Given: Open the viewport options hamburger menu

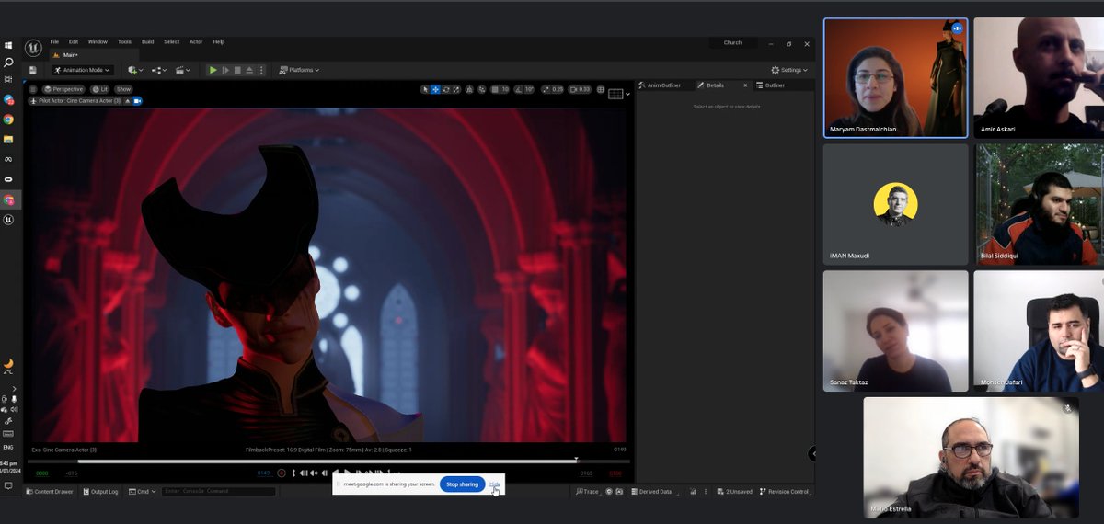Looking at the screenshot, I should pos(33,89).
